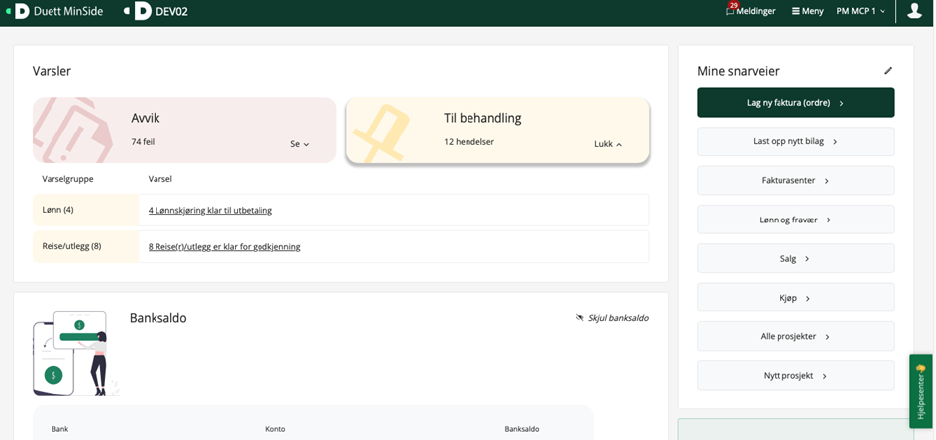The height and width of the screenshot is (440, 936).
Task: Click the Til behandling card
Action: pyautogui.click(x=497, y=130)
